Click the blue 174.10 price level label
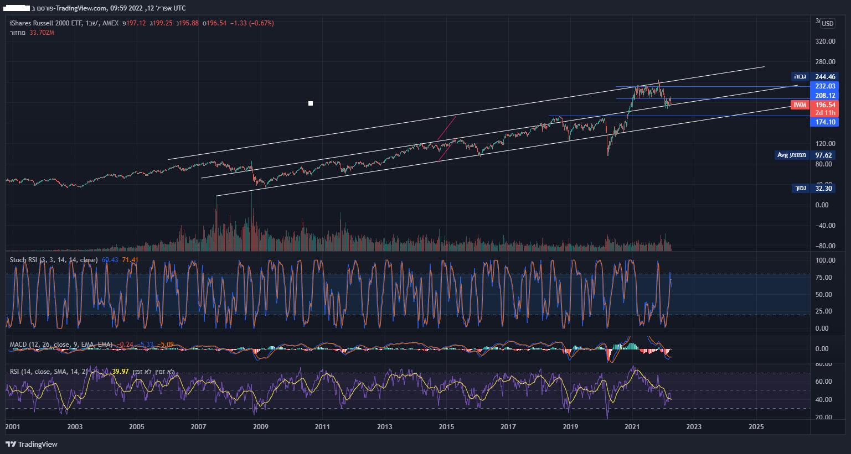851x454 pixels. (x=825, y=122)
